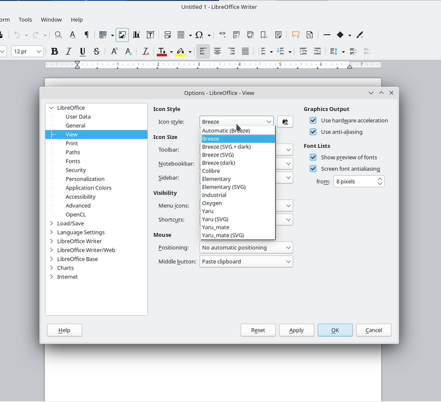Click the Center alignment icon
The width and height of the screenshot is (441, 402).
coord(217,51)
